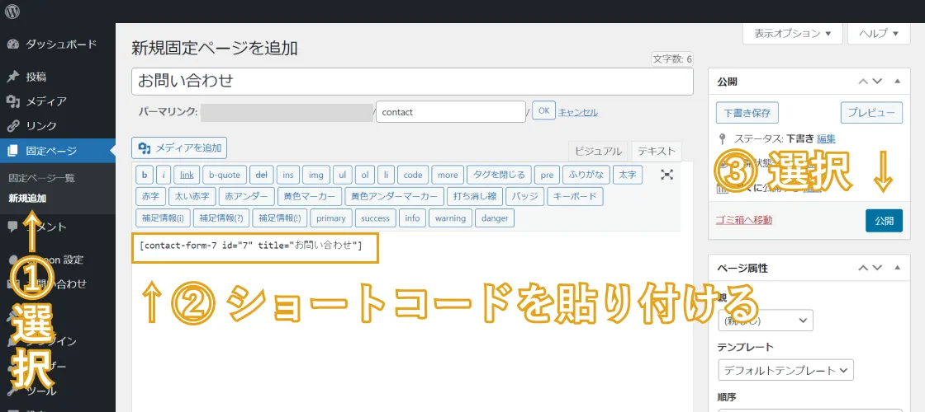Expand the 表示オプション dropdown
This screenshot has width=925, height=412.
tap(793, 33)
